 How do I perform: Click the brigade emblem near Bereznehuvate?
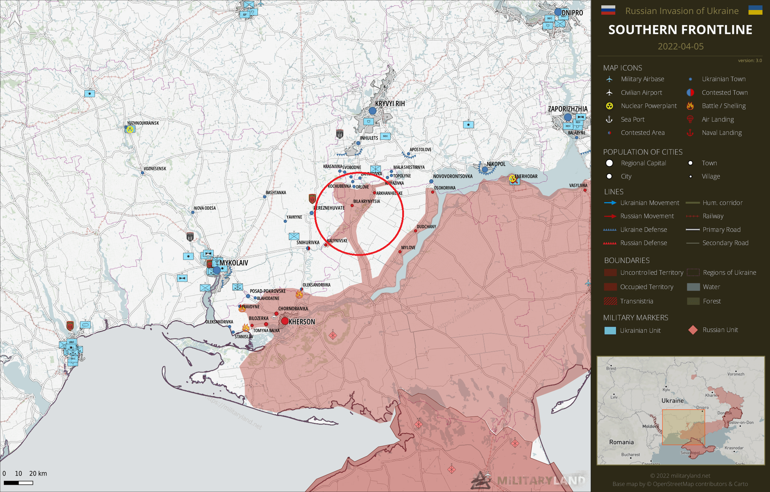tap(312, 198)
